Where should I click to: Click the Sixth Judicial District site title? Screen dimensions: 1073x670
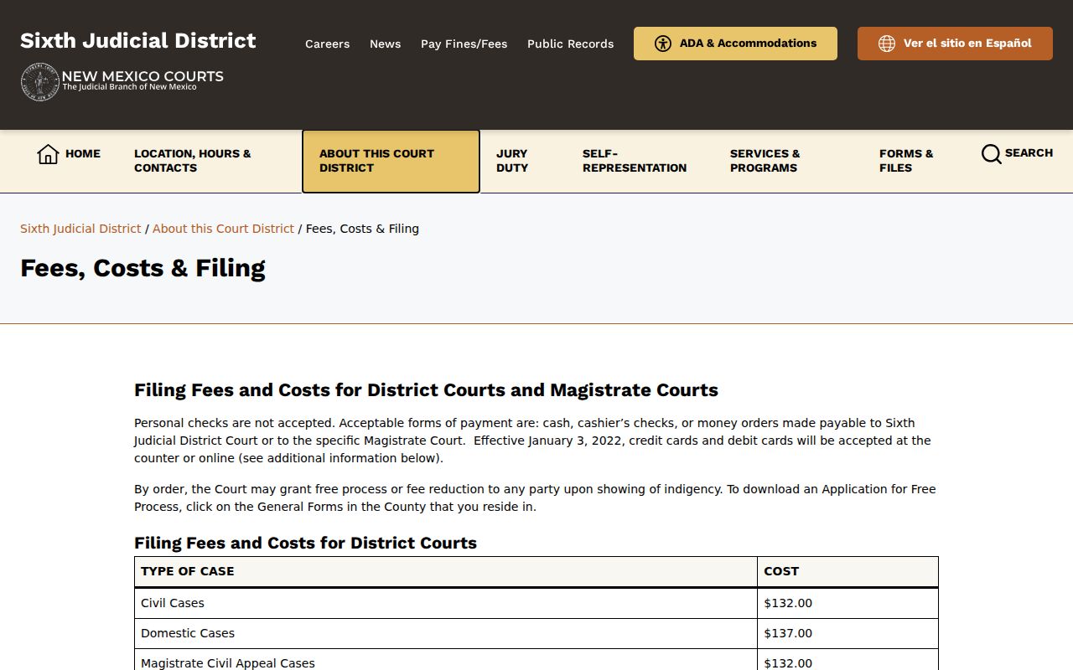[138, 41]
